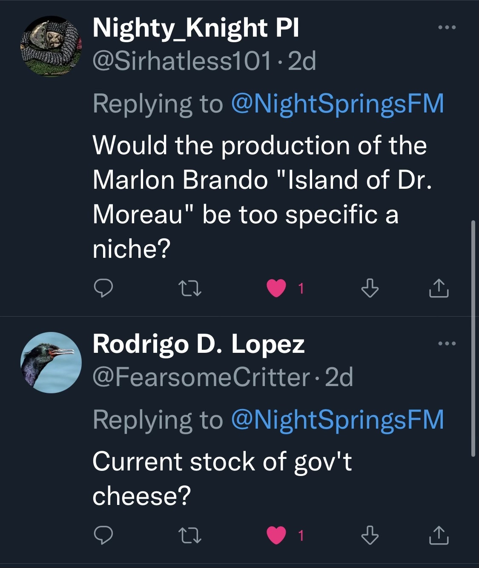The height and width of the screenshot is (568, 479).
Task: Open Nighty_Knight PI's profile picture
Action: (51, 46)
